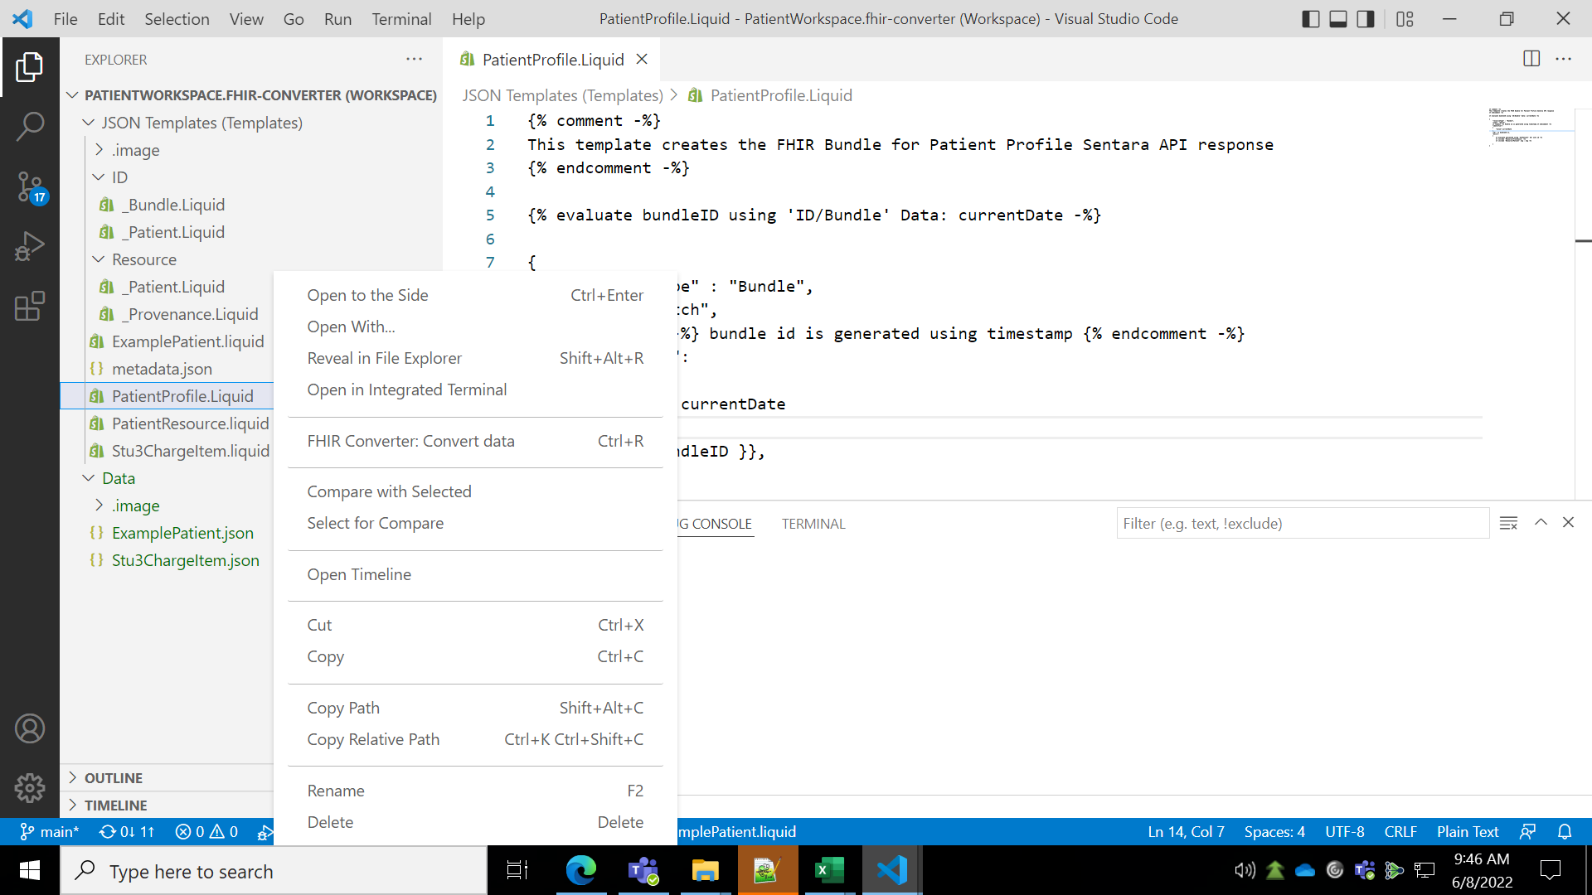Open the Run and Debug view
The height and width of the screenshot is (895, 1592).
tap(31, 245)
